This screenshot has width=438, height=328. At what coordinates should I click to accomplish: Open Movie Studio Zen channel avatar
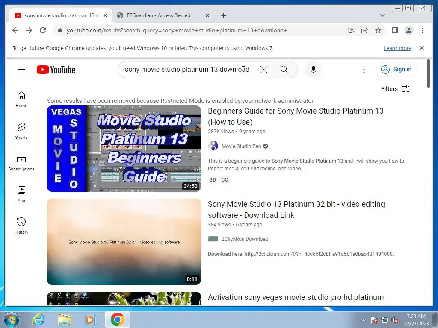coord(213,146)
